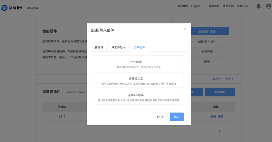The width and height of the screenshot is (272, 142).
Task: Select the 公共插件 tab
Action: (x=139, y=47)
